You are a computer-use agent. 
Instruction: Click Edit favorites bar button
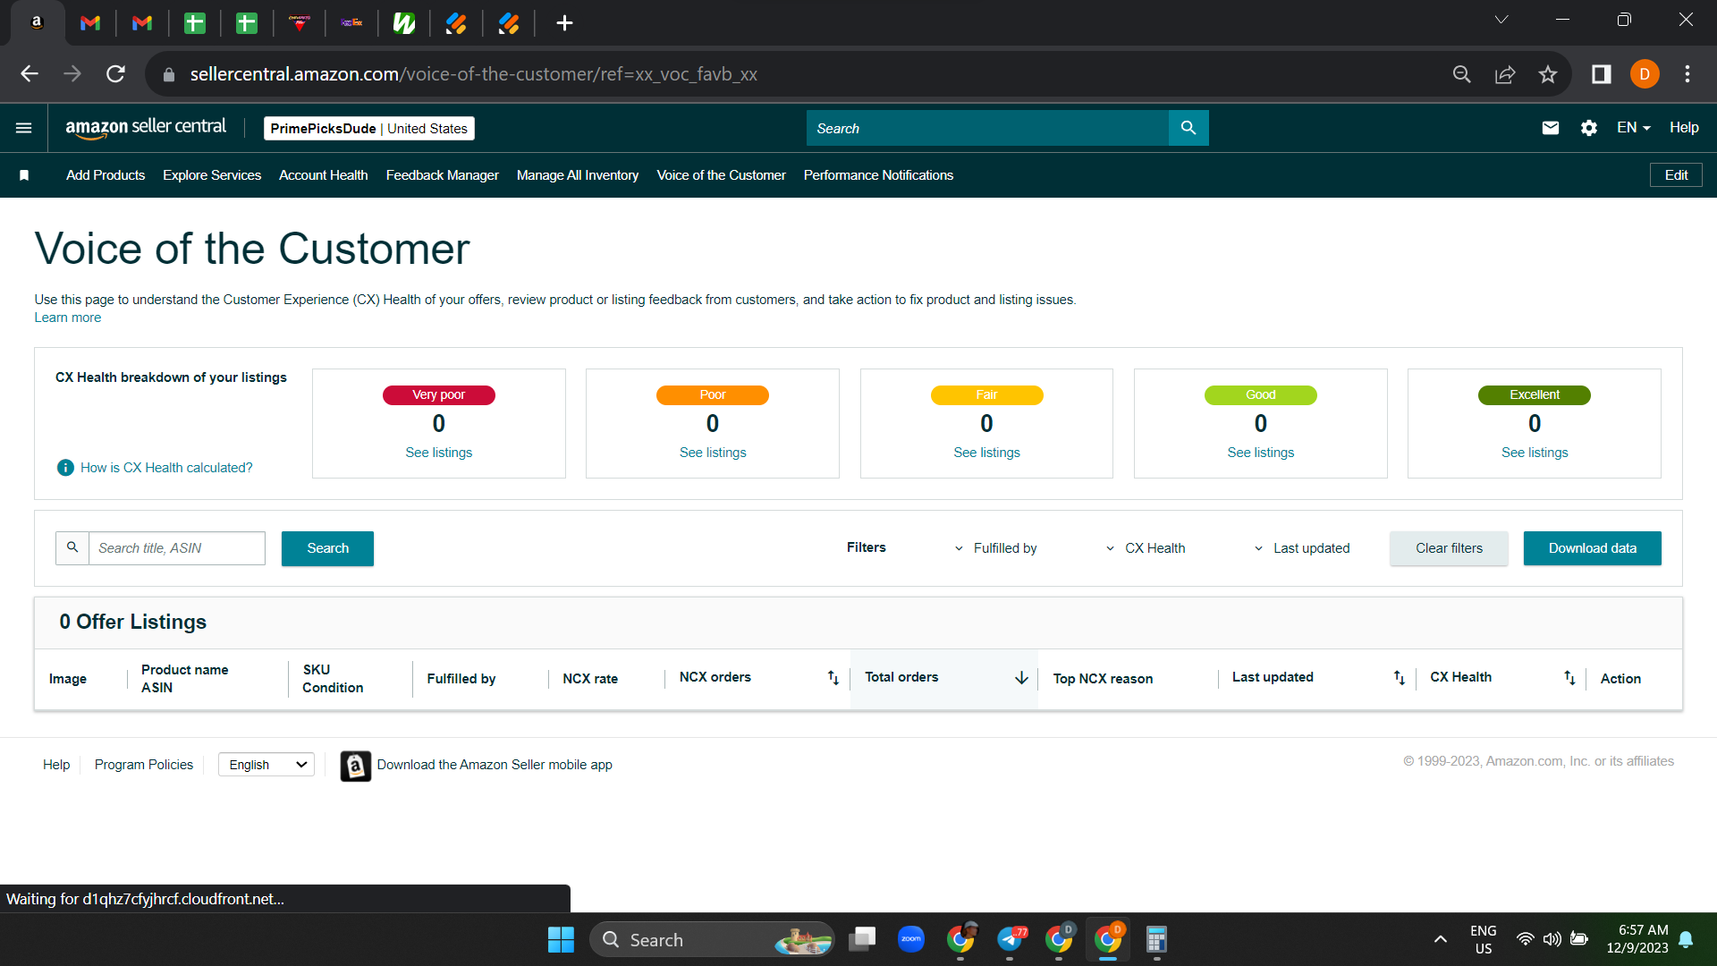pos(1676,175)
